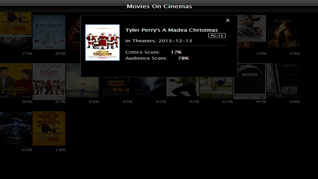Image resolution: width=318 pixels, height=179 pixels.
Task: Click the Tyler Perry's A Madea Christmas title
Action: point(172,30)
